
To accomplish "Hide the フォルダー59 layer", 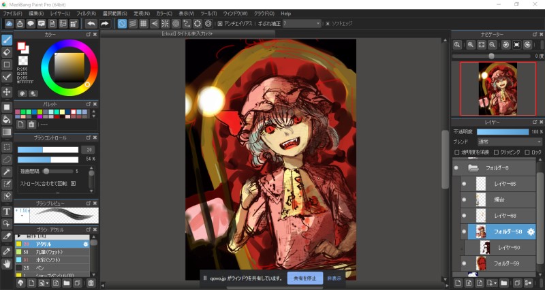I will [464, 263].
